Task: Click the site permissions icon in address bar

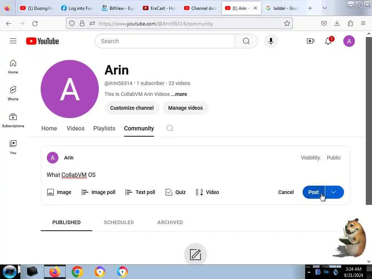Action: click(x=92, y=24)
